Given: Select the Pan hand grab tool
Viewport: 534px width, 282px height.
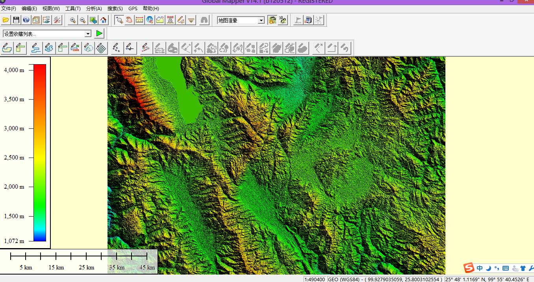Looking at the screenshot, I should coord(129,20).
